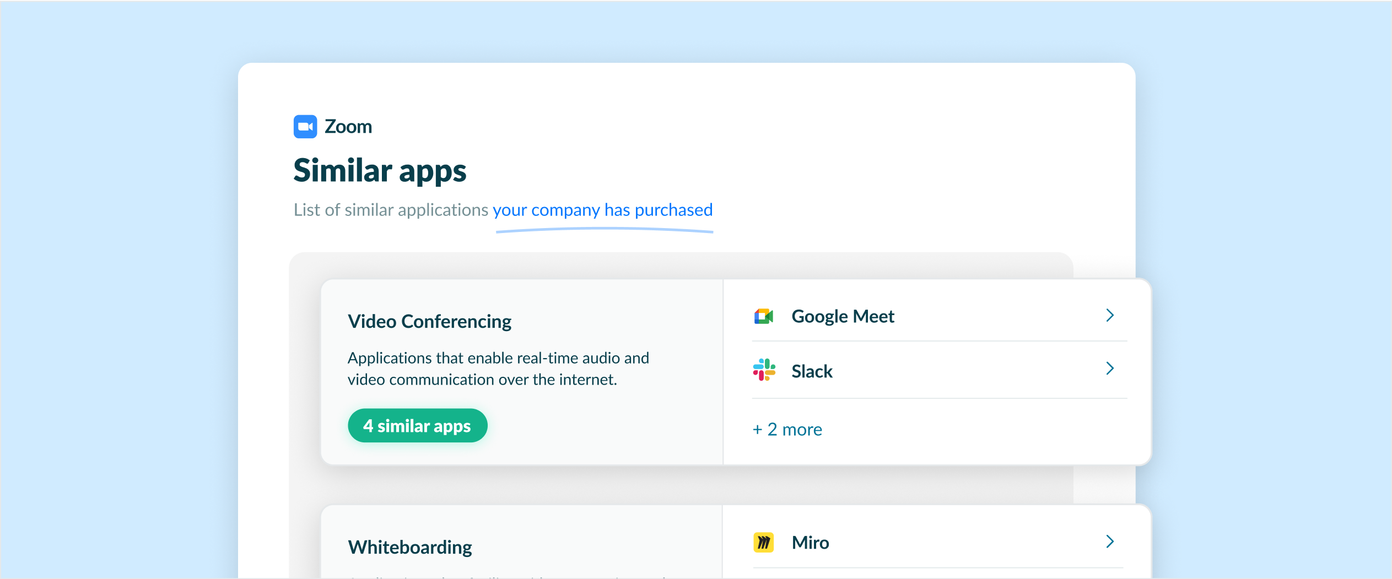Viewport: 1392px width, 579px height.
Task: Open Google Meet via its chevron arrow
Action: click(1110, 315)
